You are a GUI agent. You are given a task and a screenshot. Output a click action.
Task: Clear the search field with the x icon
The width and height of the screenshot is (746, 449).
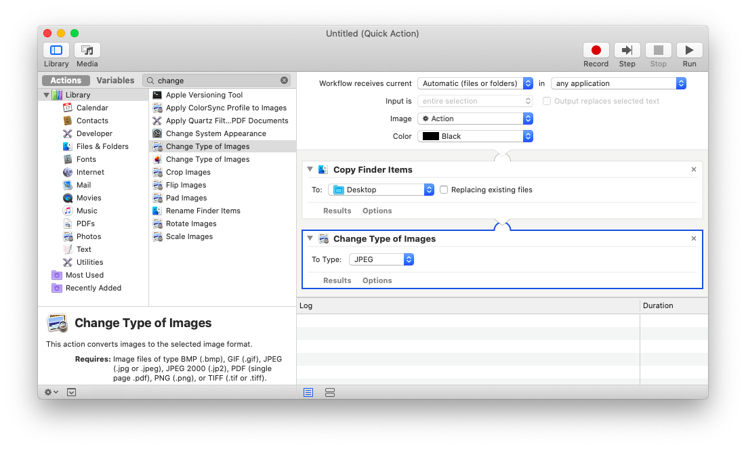(x=284, y=81)
